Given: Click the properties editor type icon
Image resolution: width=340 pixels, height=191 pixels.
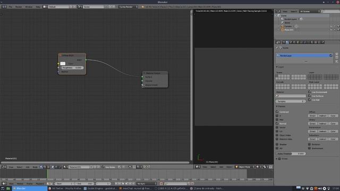Looking at the screenshot, I should click(x=278, y=42).
